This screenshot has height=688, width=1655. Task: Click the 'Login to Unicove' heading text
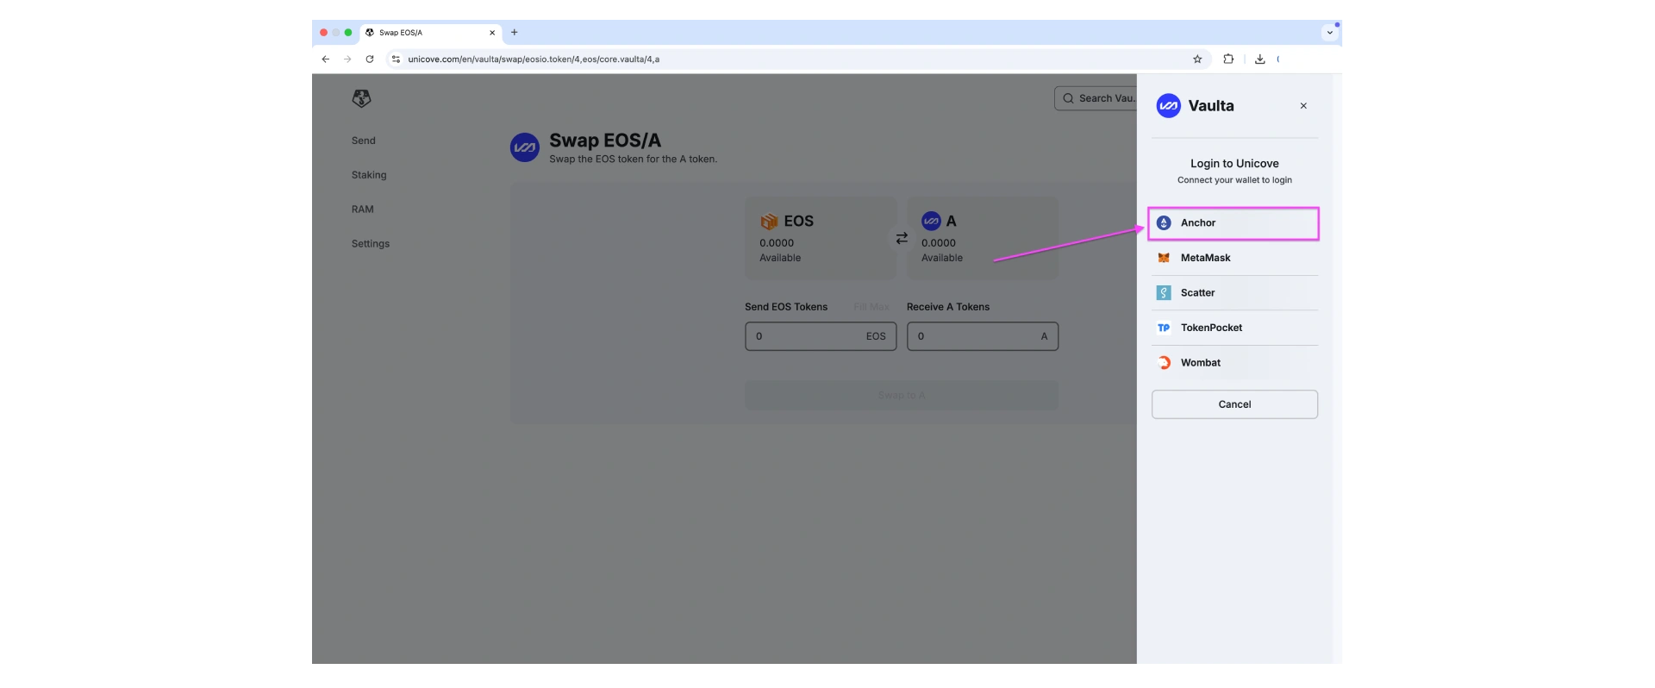tap(1234, 164)
